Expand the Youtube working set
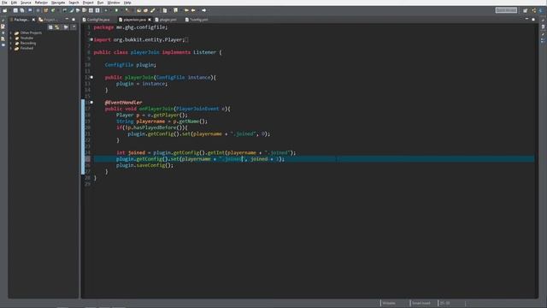 tap(11, 38)
